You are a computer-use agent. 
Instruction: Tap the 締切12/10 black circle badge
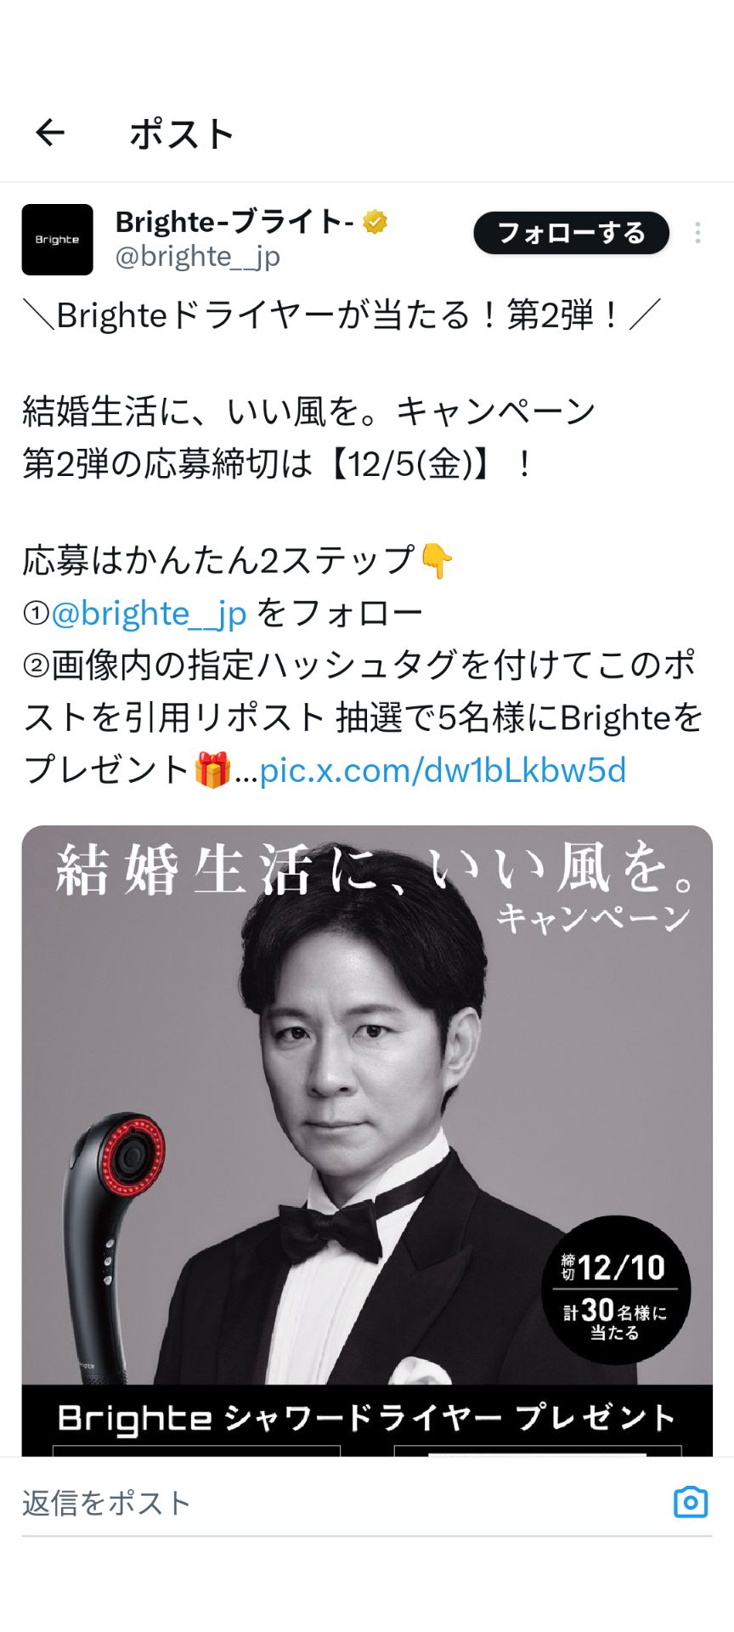[616, 1290]
